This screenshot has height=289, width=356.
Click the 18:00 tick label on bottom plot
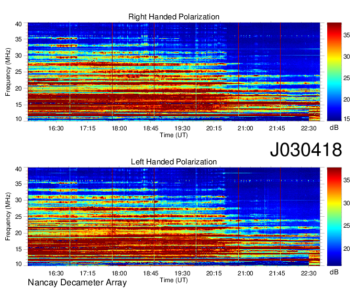119,273
